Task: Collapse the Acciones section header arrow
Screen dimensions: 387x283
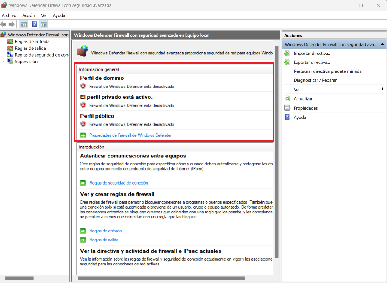Action: tap(382, 44)
